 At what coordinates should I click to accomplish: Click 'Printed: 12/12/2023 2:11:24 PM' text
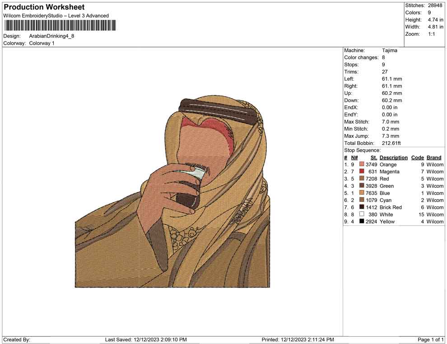298,339
